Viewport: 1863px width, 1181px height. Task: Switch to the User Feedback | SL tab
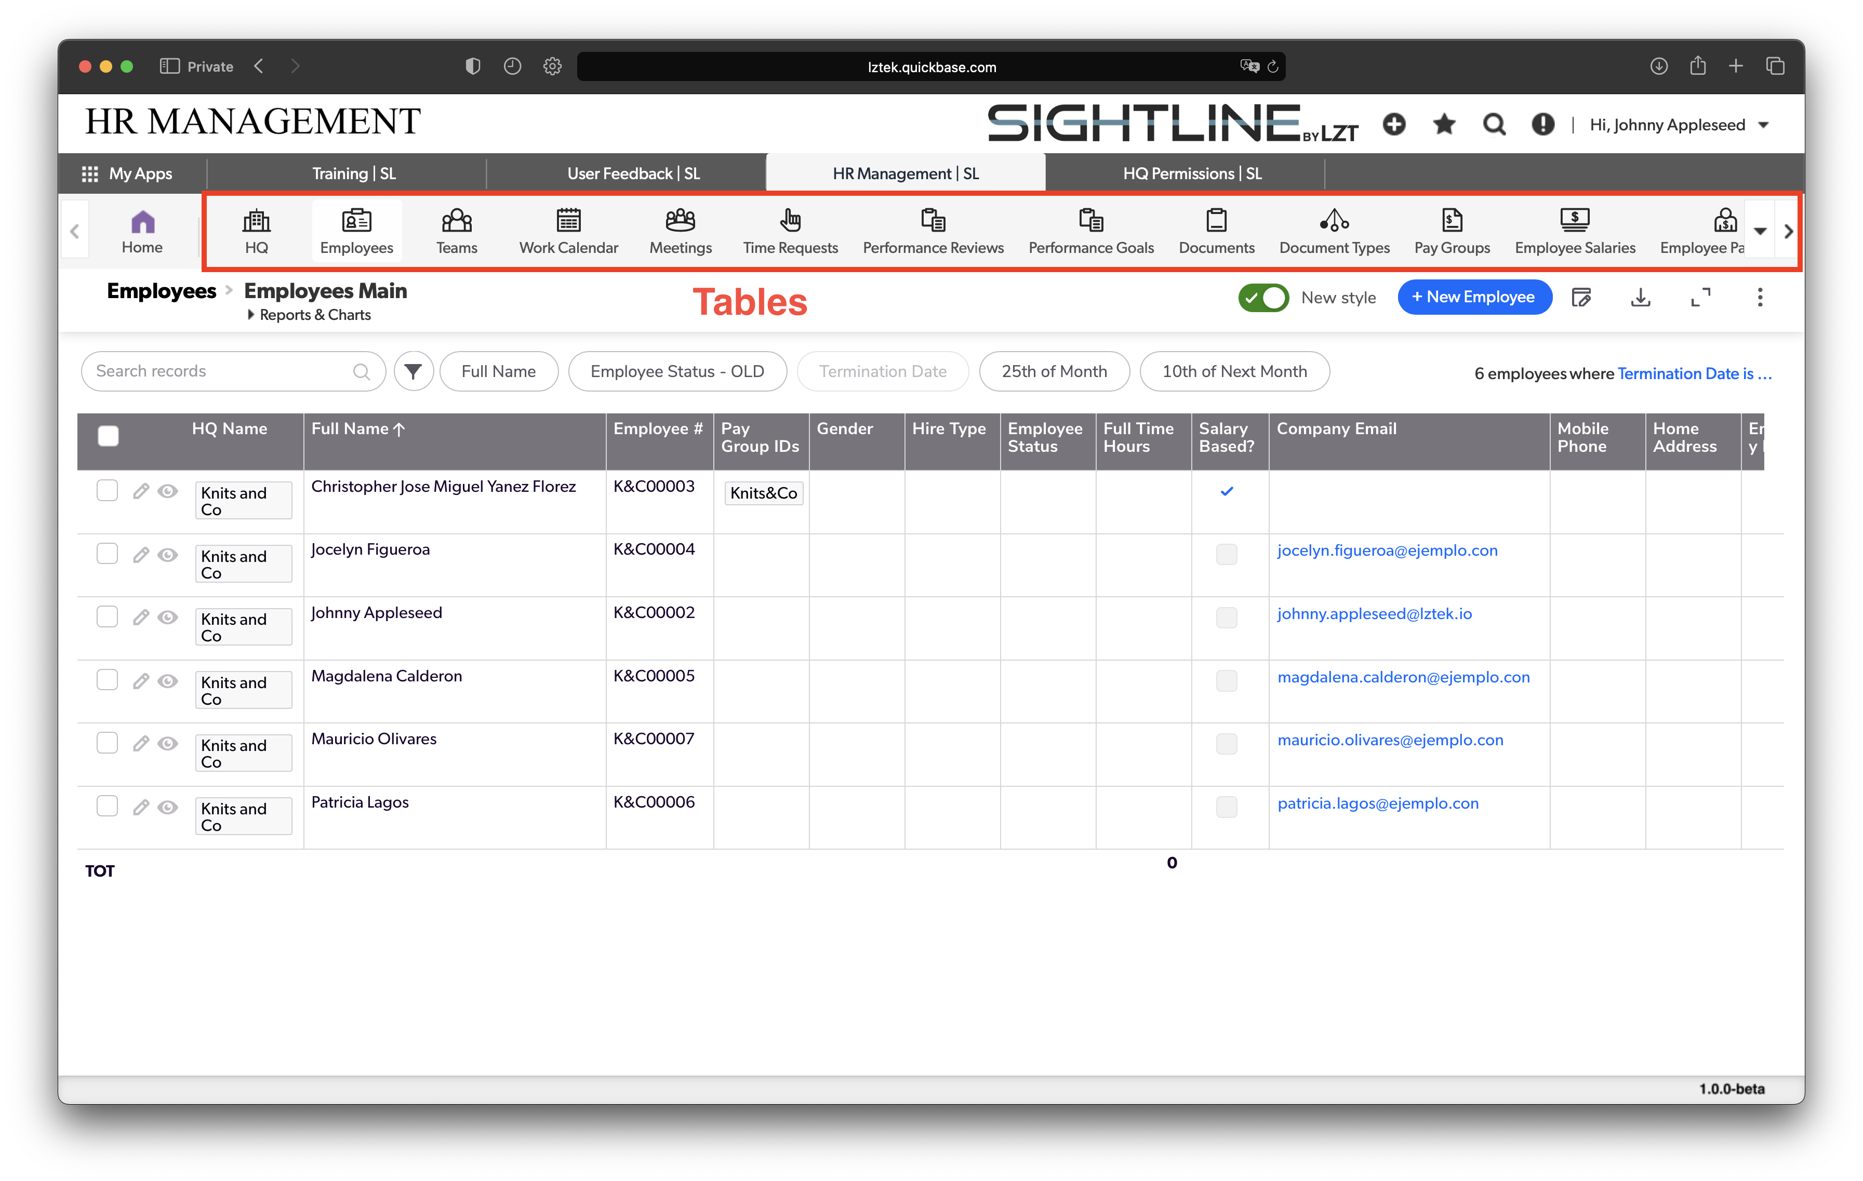633,173
